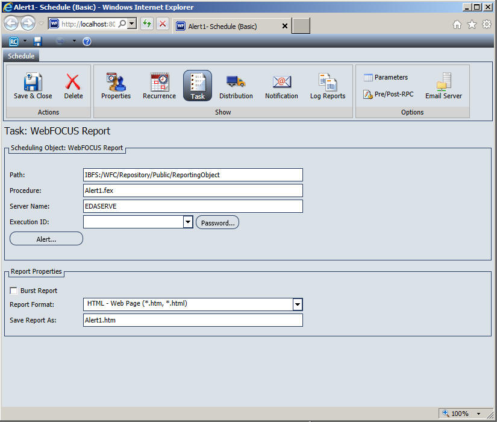
Task: Enable the Burst Report checkbox
Action: tap(14, 291)
